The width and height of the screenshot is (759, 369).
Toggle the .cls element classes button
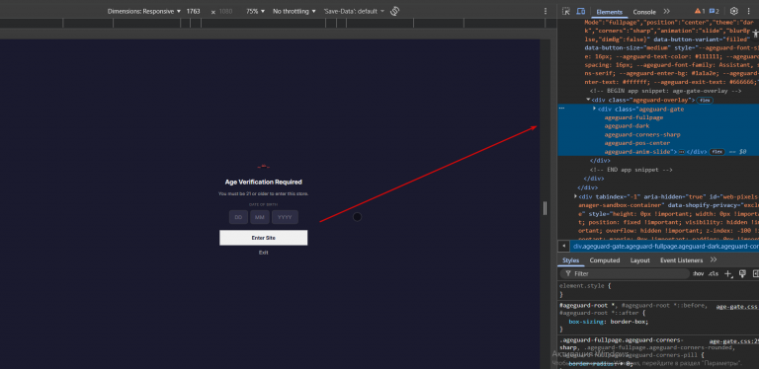tap(714, 274)
